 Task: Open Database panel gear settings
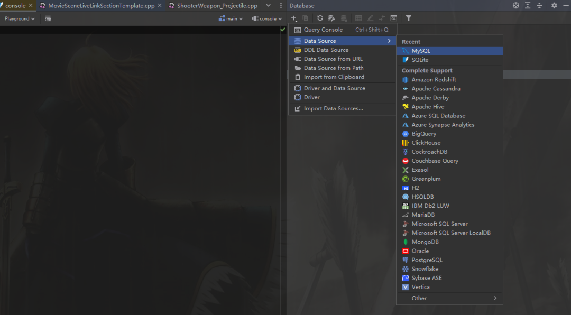click(554, 5)
